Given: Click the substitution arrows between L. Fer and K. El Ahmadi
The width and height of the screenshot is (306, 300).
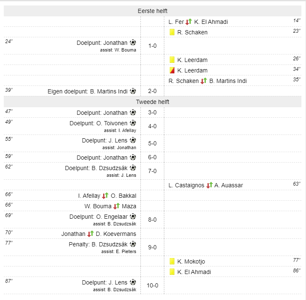Looking at the screenshot, I should [189, 22].
